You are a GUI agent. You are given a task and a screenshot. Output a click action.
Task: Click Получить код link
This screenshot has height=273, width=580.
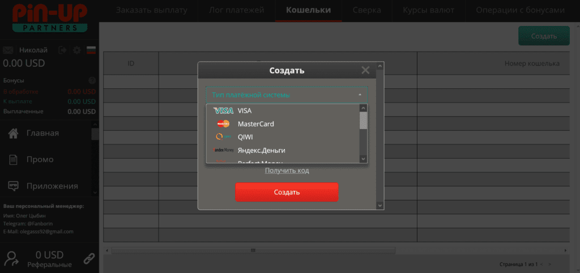tap(287, 170)
